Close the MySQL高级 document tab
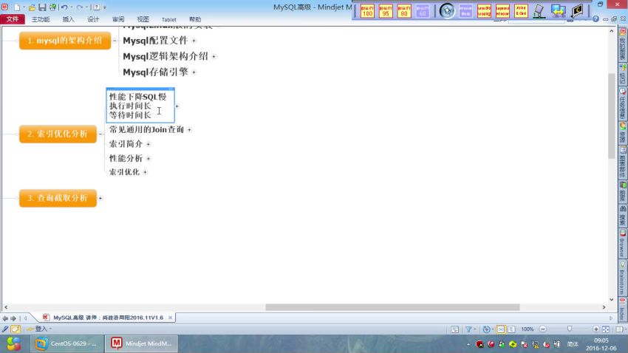The height and width of the screenshot is (353, 628). pyautogui.click(x=170, y=318)
